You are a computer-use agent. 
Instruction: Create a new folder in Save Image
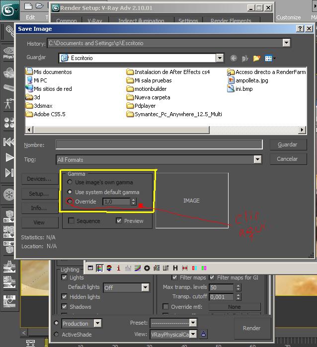256,58
